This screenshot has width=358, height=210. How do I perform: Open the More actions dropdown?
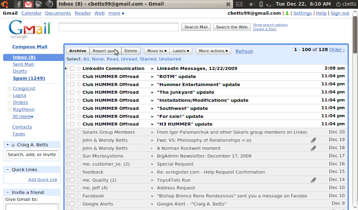[x=213, y=51]
